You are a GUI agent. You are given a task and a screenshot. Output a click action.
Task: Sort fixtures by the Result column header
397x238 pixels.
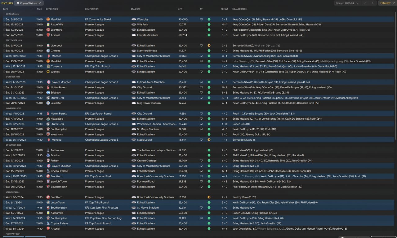pos(225,9)
